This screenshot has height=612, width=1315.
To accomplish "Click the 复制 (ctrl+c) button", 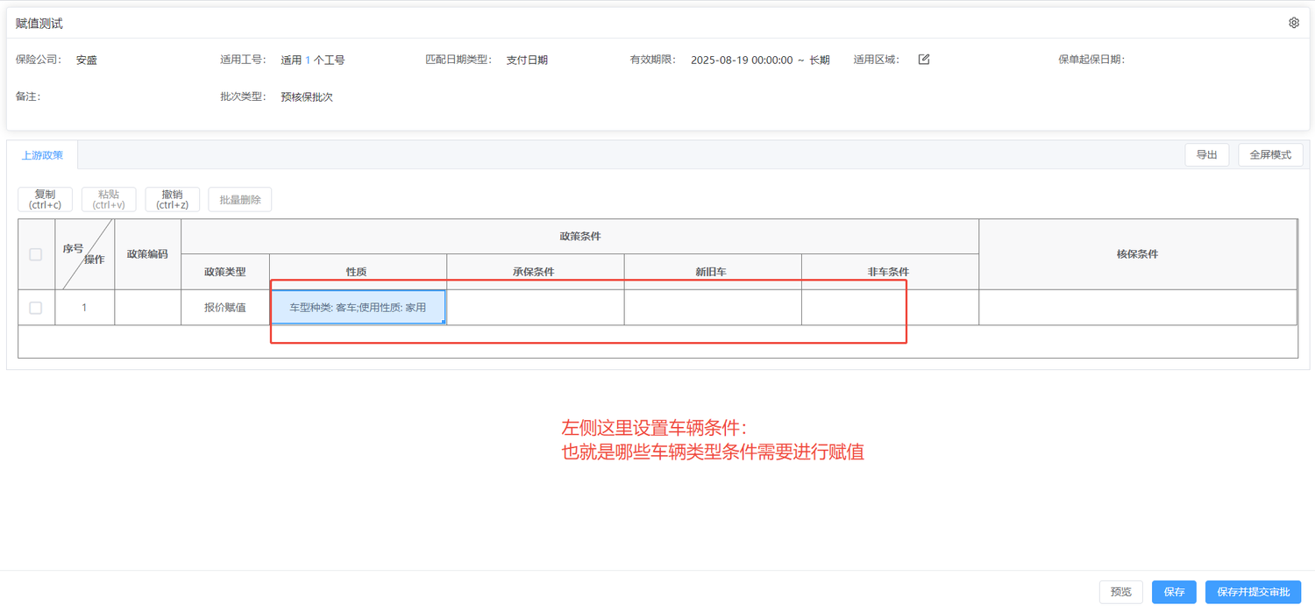I will [46, 199].
